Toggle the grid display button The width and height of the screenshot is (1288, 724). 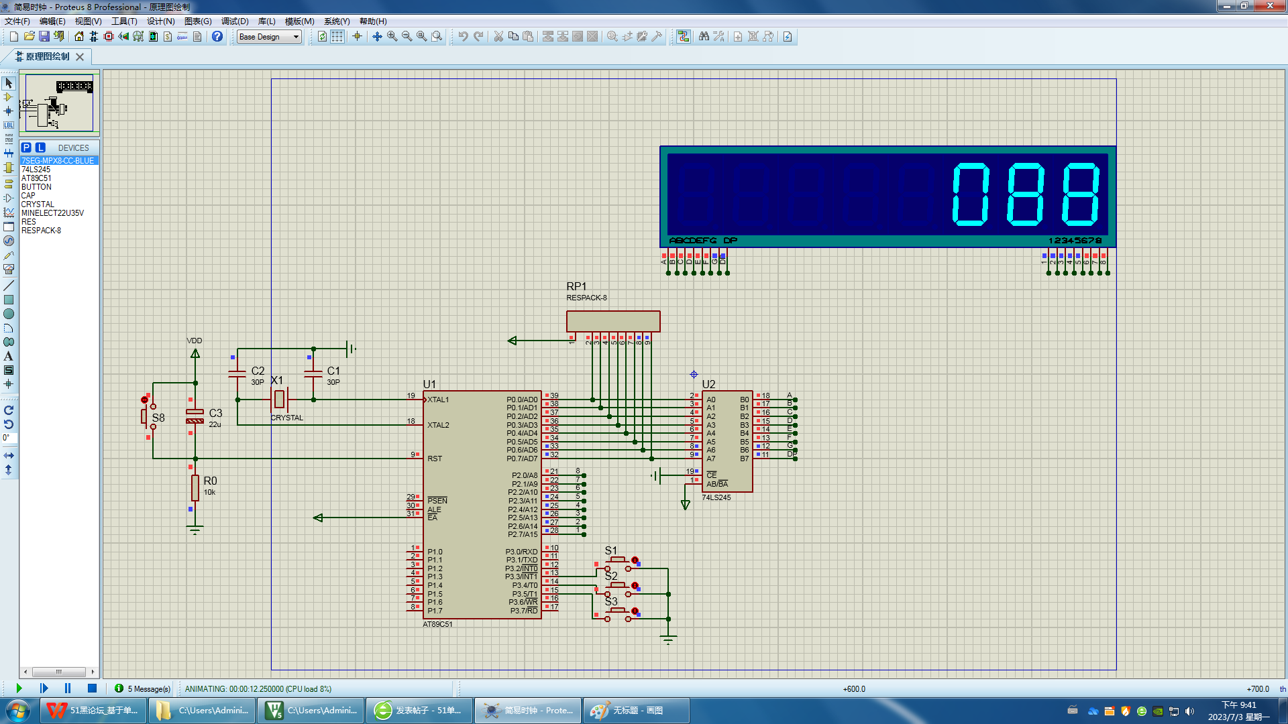pos(337,36)
